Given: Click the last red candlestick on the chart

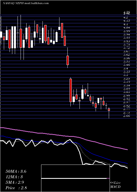Looking at the screenshot, I should 109,110.
